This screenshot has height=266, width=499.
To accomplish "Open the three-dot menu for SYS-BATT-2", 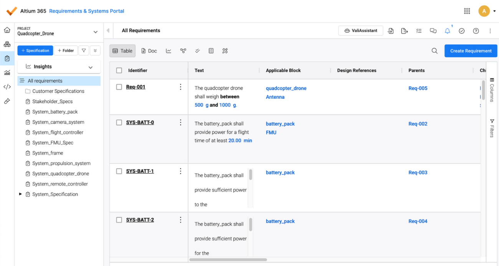I will [180, 220].
